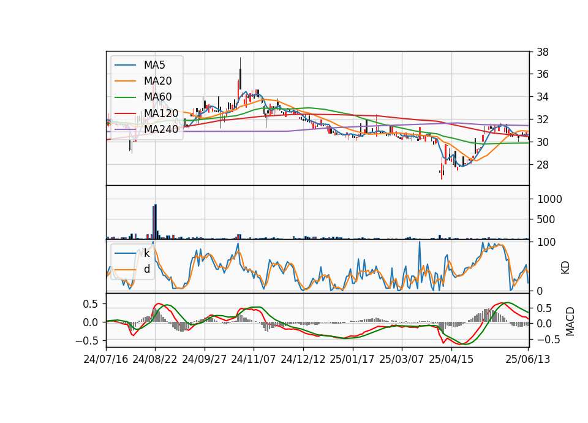Click the MA120 legend label
Screen dimensions: 588x423
(x=161, y=113)
